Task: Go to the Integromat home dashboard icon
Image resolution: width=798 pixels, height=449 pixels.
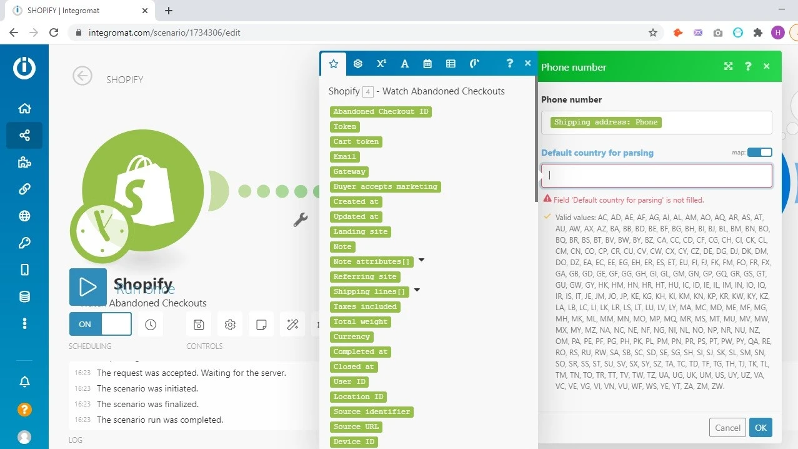Action: pyautogui.click(x=24, y=108)
